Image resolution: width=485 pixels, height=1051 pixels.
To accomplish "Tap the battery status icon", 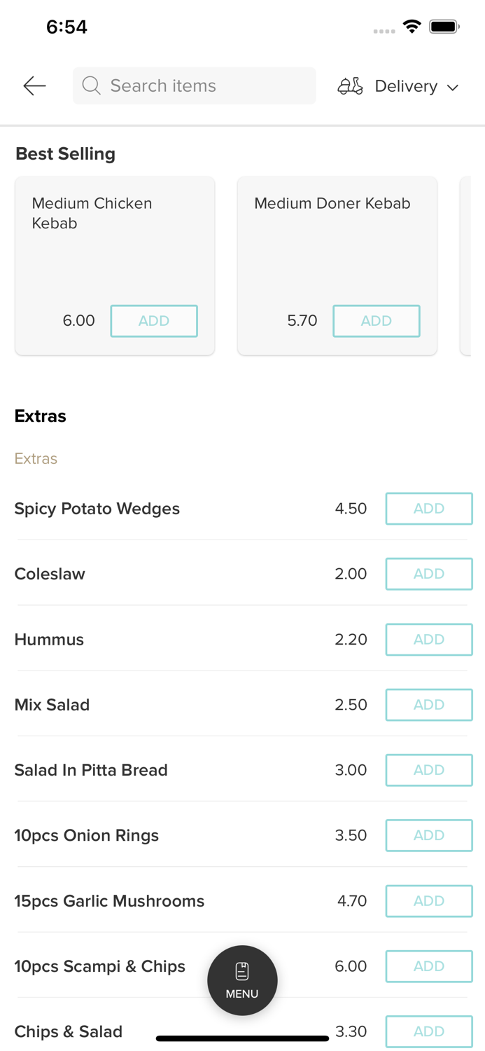I will [x=444, y=27].
